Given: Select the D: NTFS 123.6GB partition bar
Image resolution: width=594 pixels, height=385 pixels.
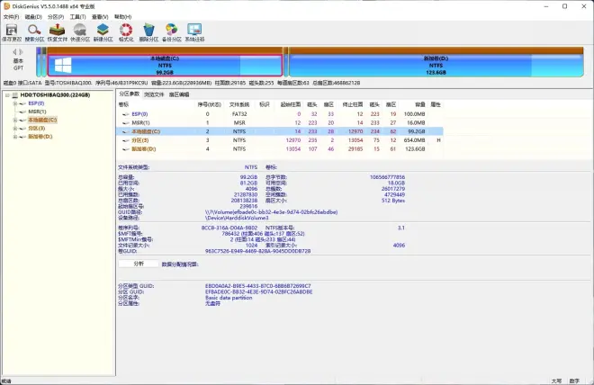Looking at the screenshot, I should [436, 65].
